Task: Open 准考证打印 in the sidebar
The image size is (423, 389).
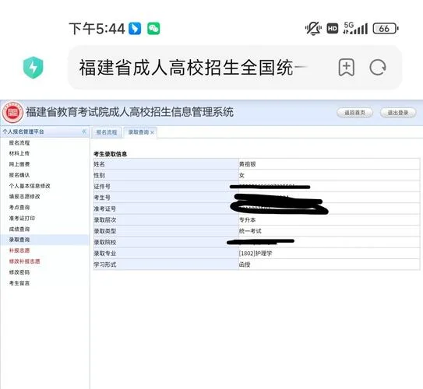Action: coord(22,218)
